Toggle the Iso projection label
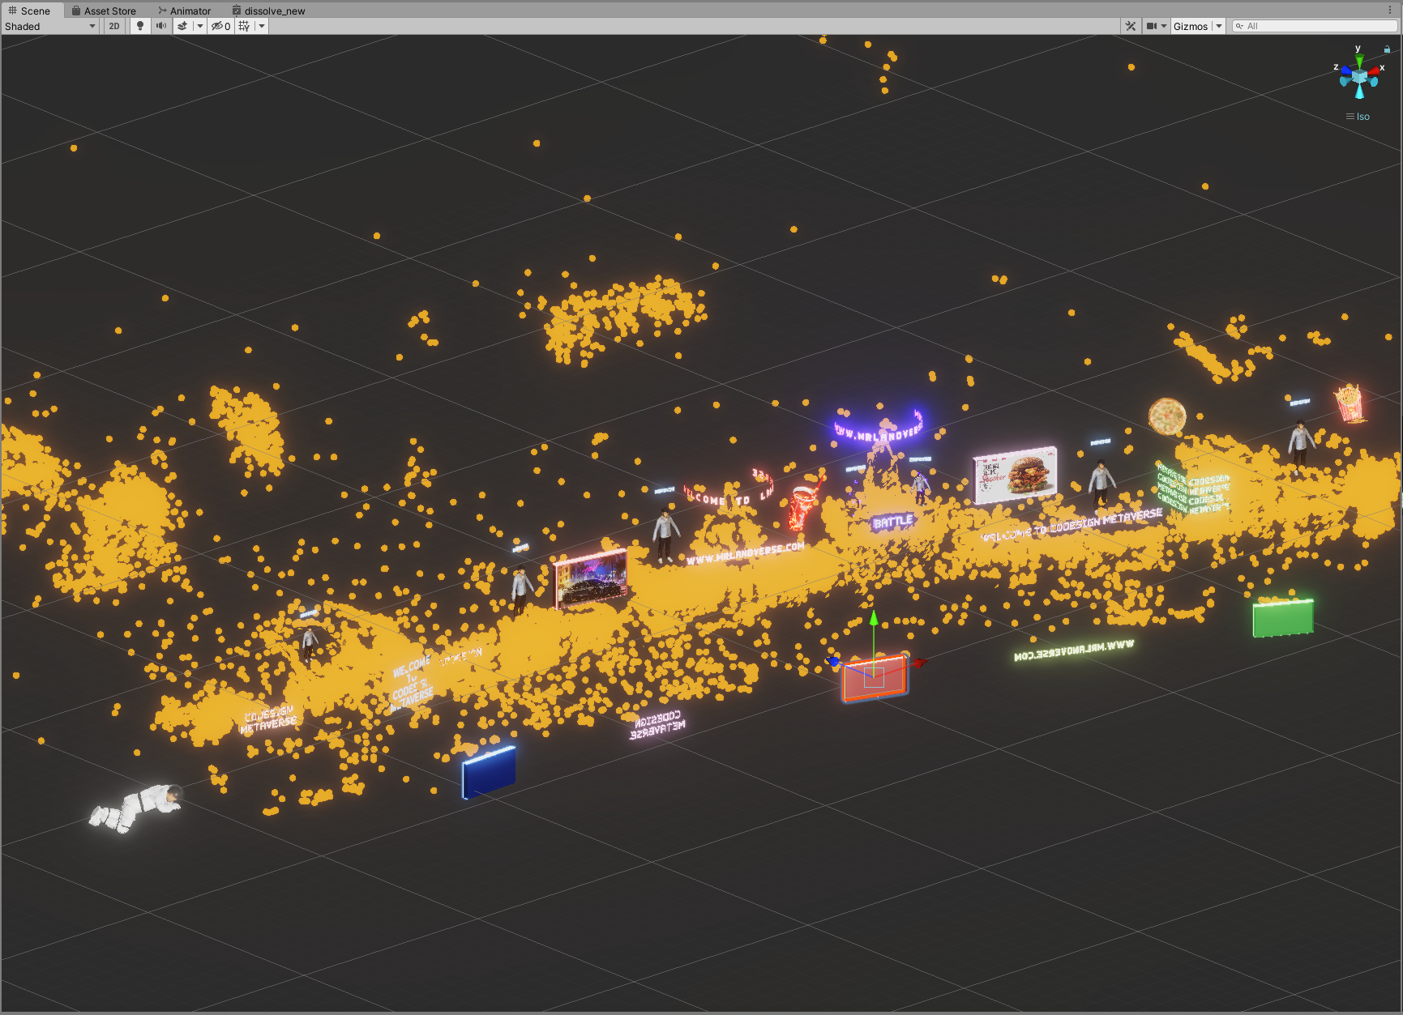This screenshot has width=1403, height=1015. point(1359,117)
